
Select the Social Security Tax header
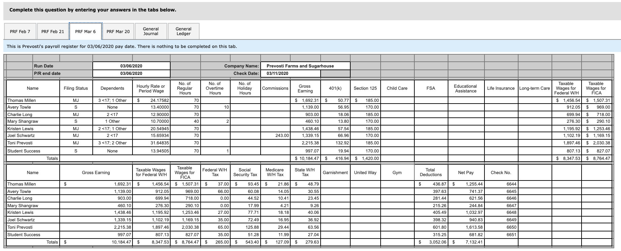pyautogui.click(x=245, y=172)
